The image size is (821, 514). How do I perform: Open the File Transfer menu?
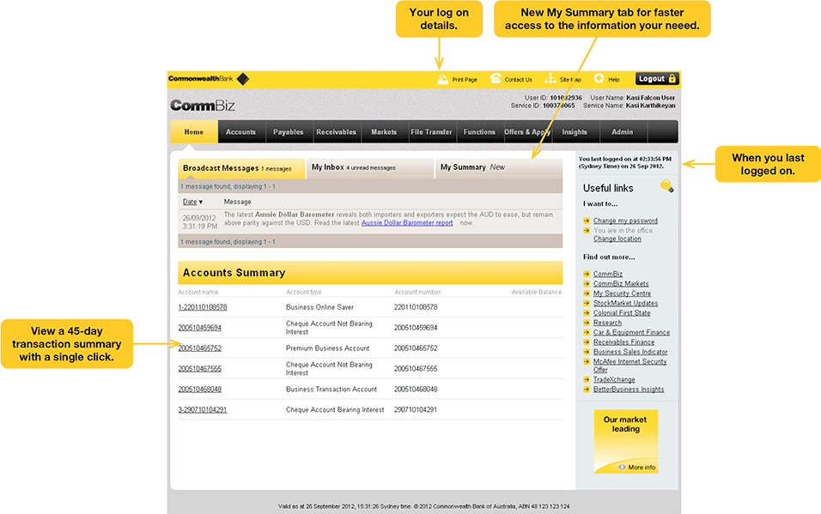tap(431, 132)
